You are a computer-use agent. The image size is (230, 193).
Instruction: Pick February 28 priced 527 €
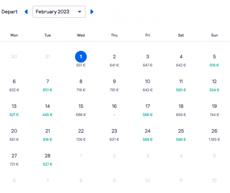[47, 160]
